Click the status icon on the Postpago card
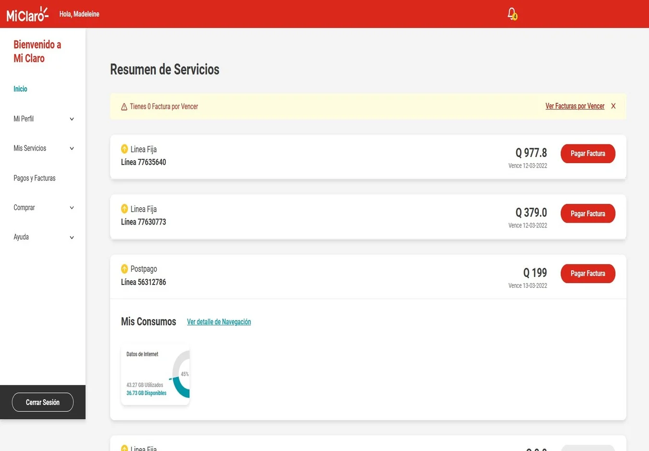The image size is (649, 451). [x=125, y=269]
